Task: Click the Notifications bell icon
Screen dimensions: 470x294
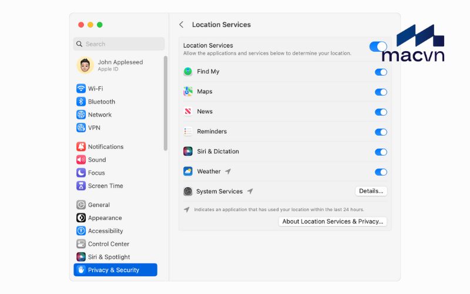Action: [81, 146]
